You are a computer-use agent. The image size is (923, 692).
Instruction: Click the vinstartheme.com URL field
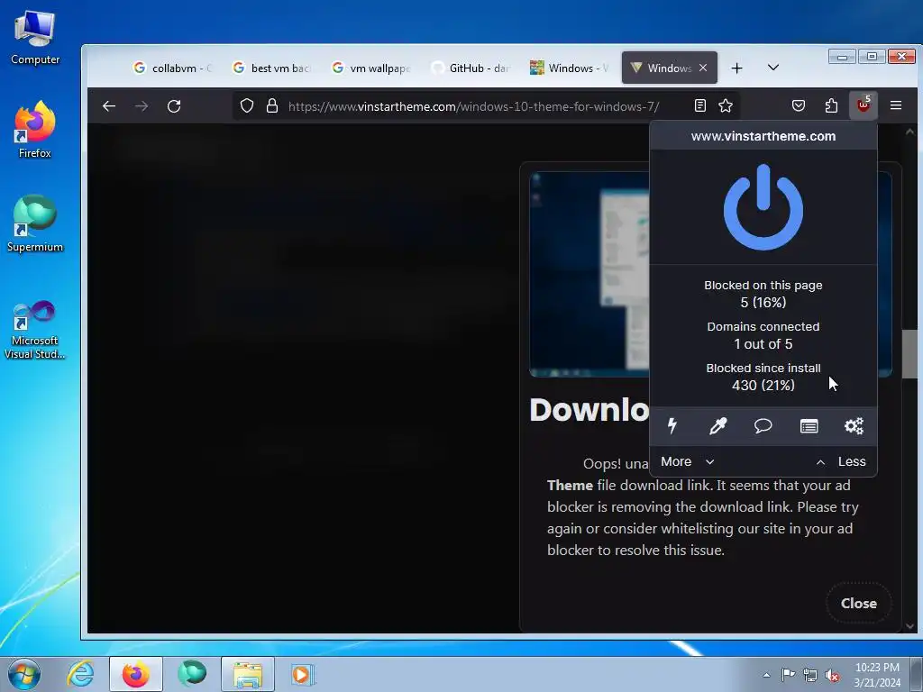pyautogui.click(x=473, y=106)
